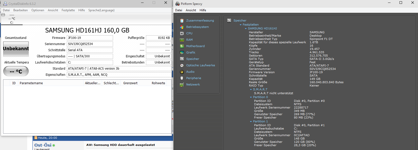Collapse the S.M.A.R.T section in Speccy
The width and height of the screenshot is (418, 150).
[251, 90]
